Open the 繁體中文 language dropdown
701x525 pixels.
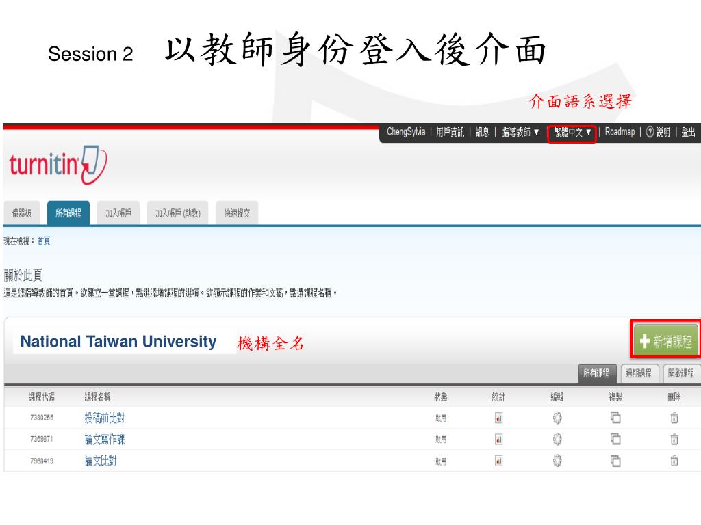tap(572, 132)
